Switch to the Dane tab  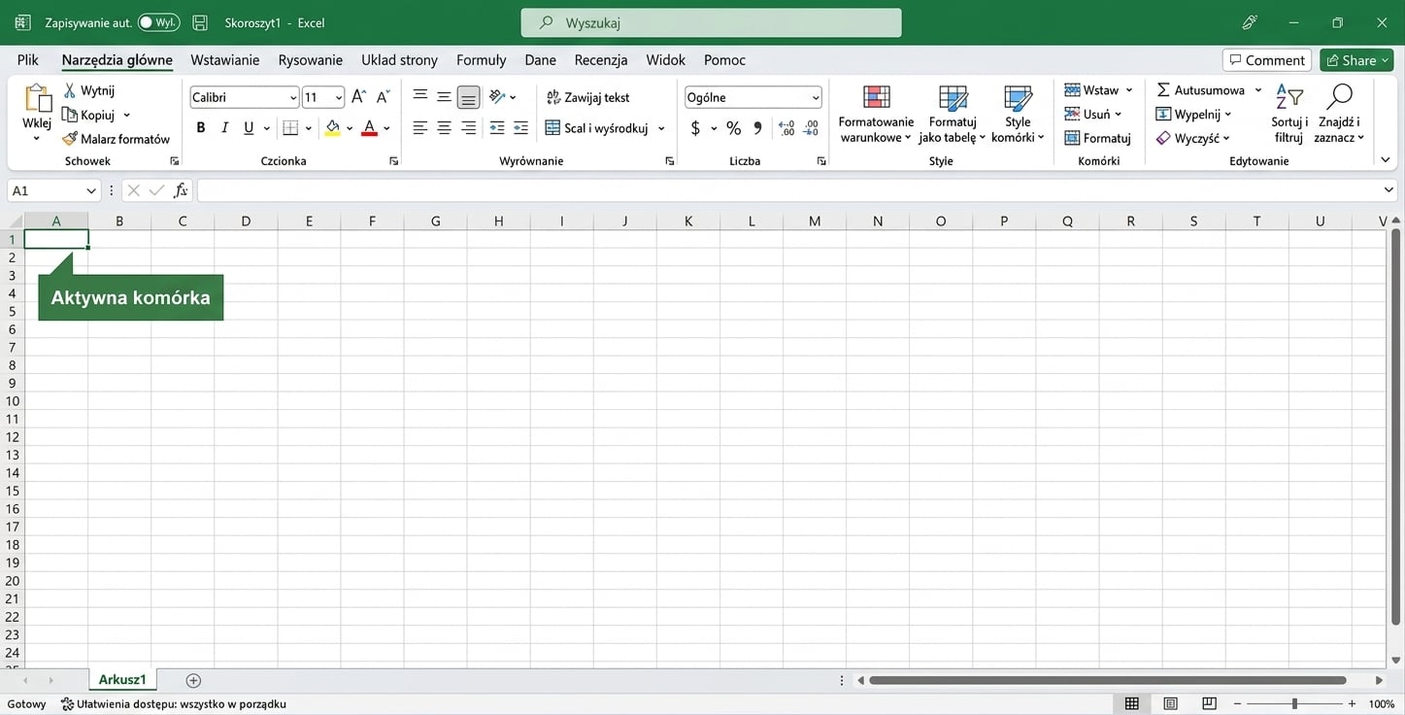[540, 60]
